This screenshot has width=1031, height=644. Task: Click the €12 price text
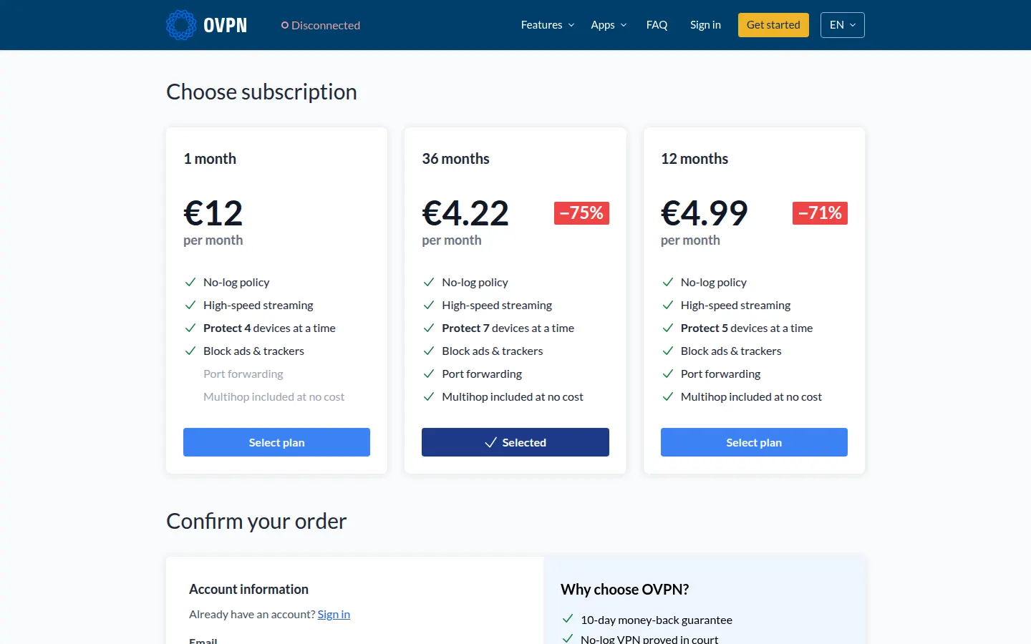(x=213, y=213)
